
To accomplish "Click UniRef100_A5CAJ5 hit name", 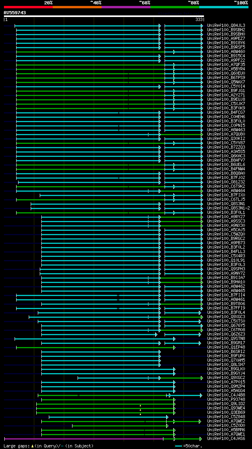I will [x=226, y=230].
